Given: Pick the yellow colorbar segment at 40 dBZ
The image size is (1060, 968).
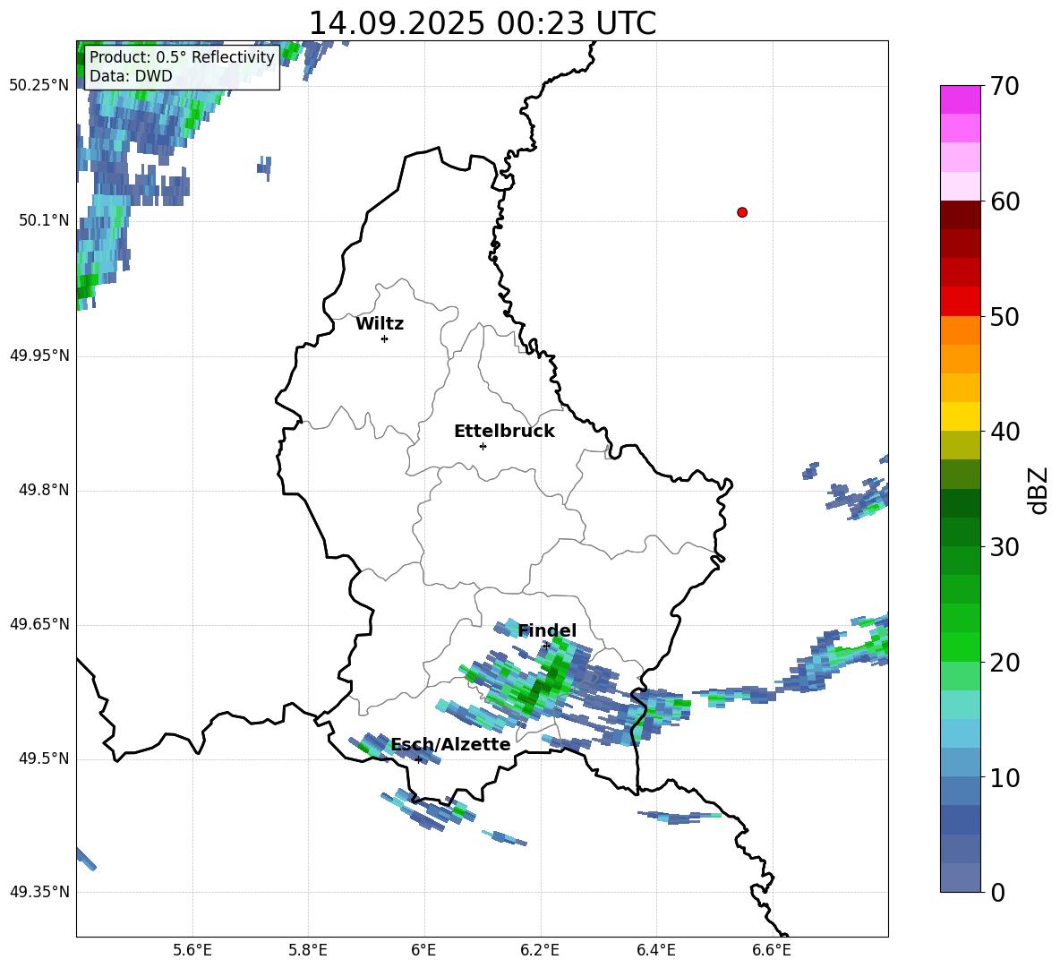Looking at the screenshot, I should coord(961,416).
